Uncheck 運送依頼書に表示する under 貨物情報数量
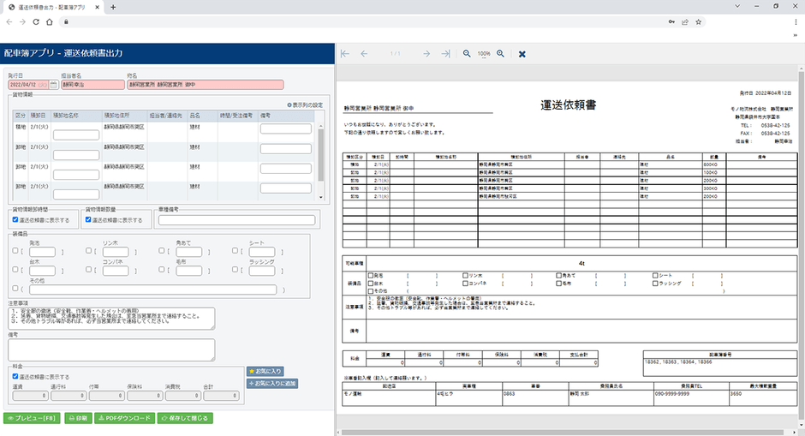The height and width of the screenshot is (436, 805). click(x=88, y=219)
